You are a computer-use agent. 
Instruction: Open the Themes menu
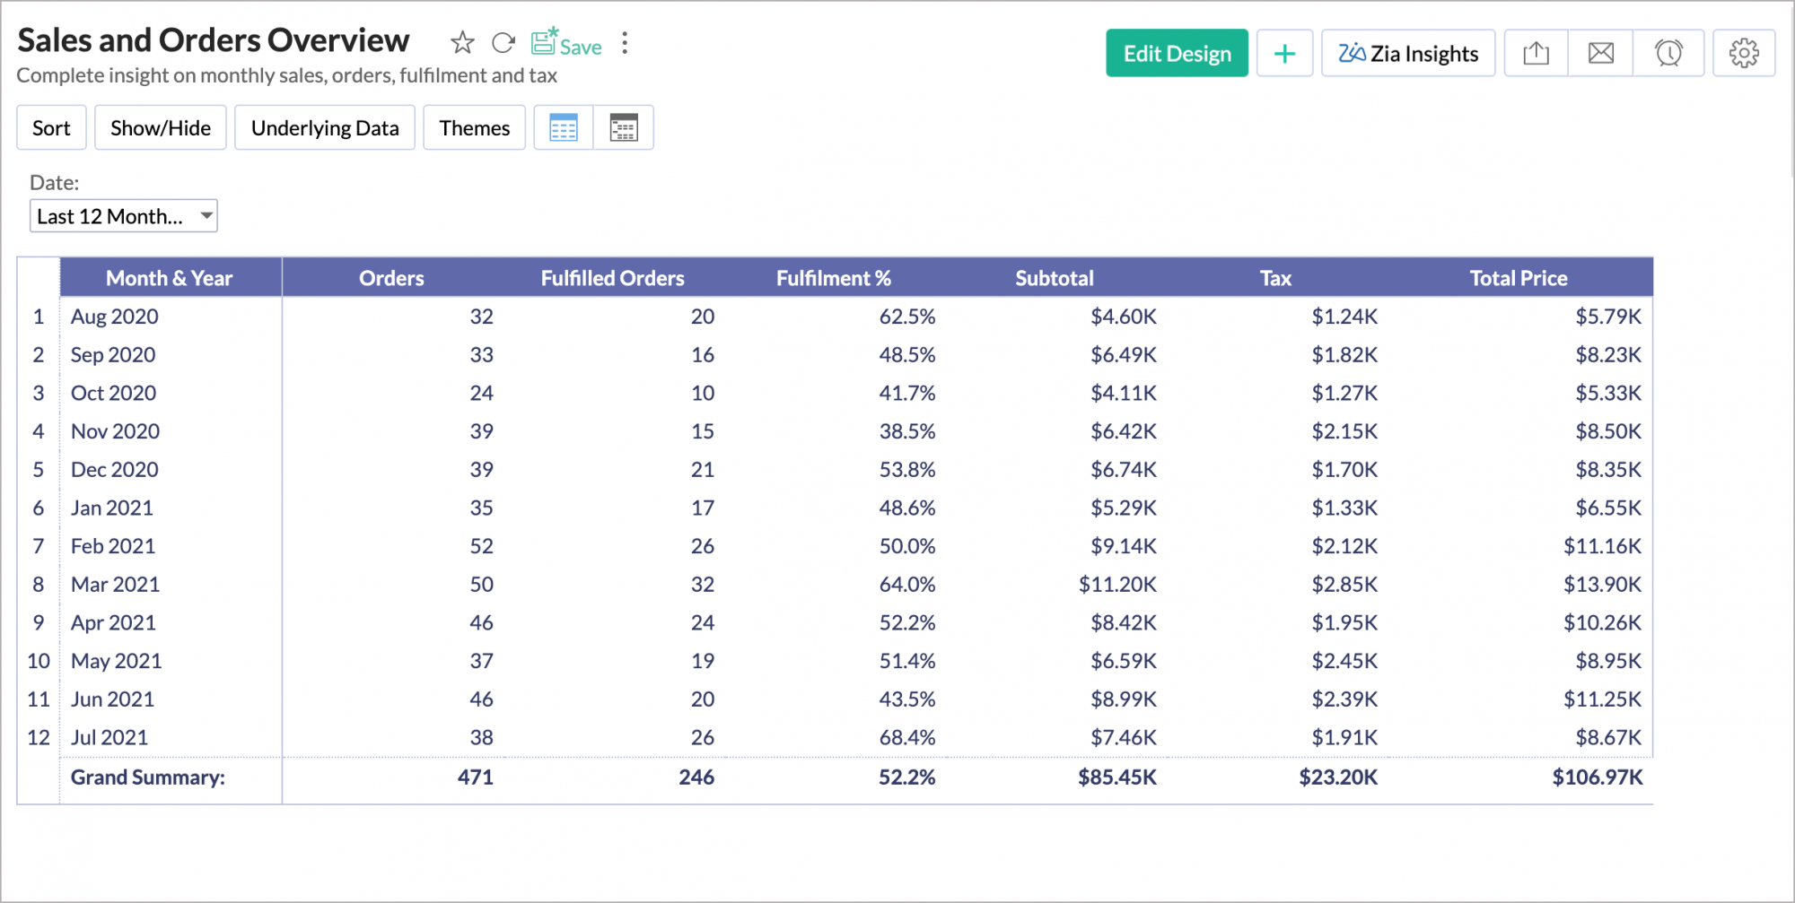(x=474, y=128)
